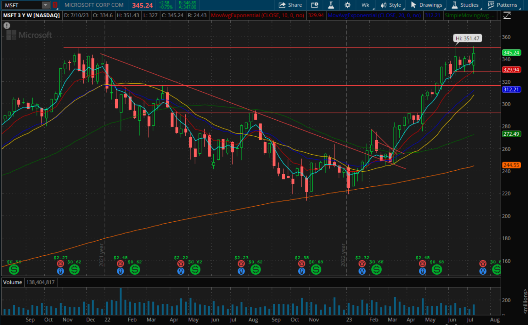Open the Studies menu

[465, 5]
